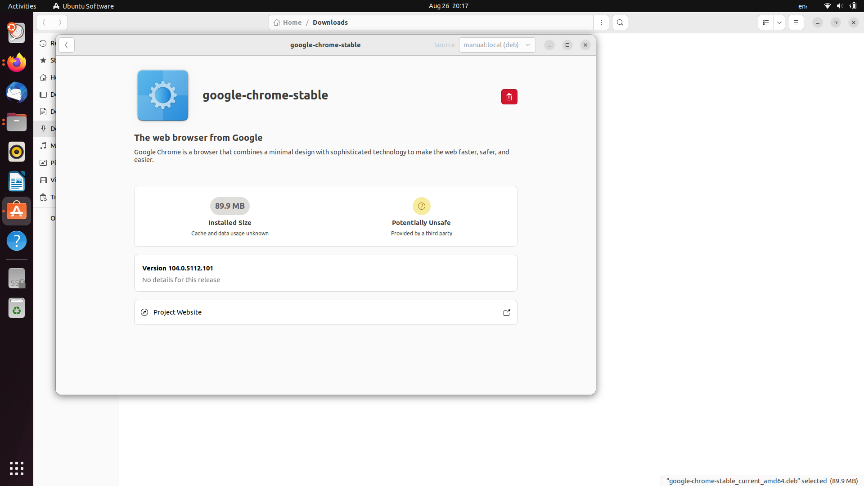Image resolution: width=864 pixels, height=486 pixels.
Task: Click the Ubuntu Software dock icon
Action: (17, 211)
